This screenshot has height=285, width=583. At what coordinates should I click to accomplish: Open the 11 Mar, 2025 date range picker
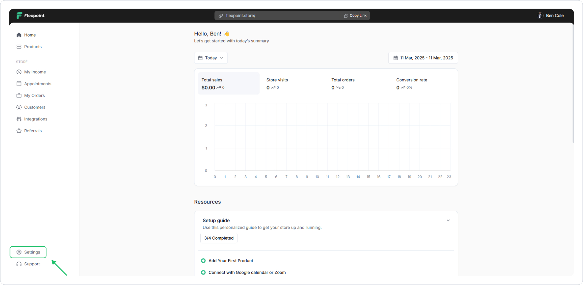click(423, 58)
